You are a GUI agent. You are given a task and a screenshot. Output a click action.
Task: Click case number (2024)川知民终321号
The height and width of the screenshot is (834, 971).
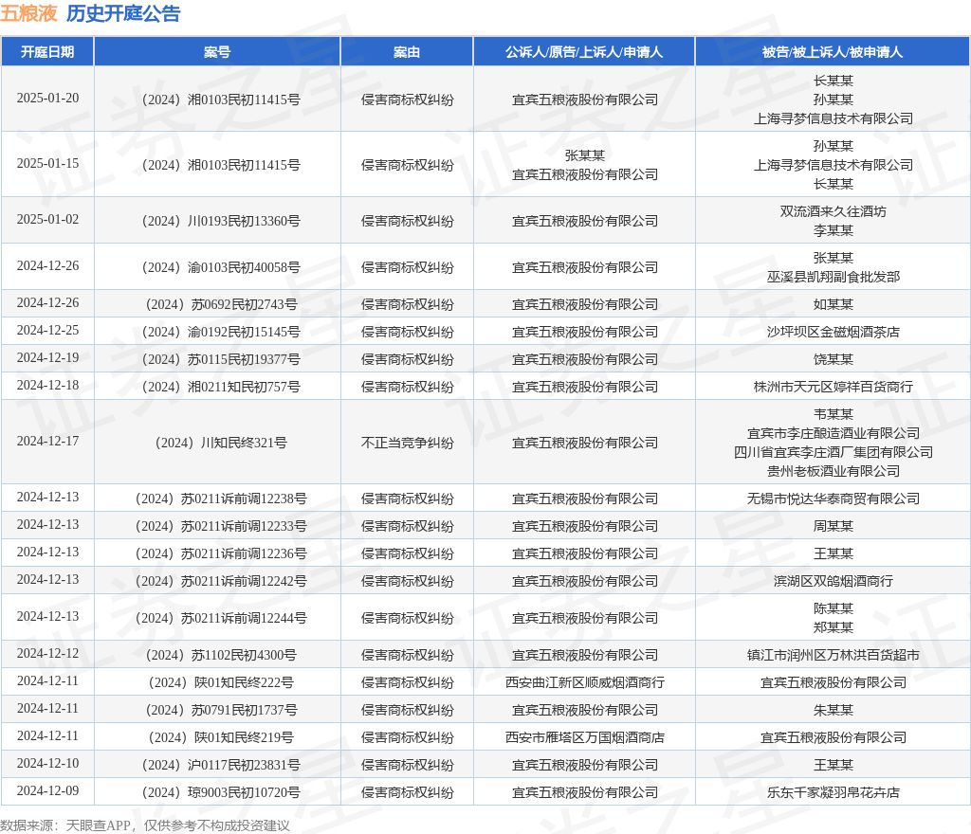click(221, 443)
